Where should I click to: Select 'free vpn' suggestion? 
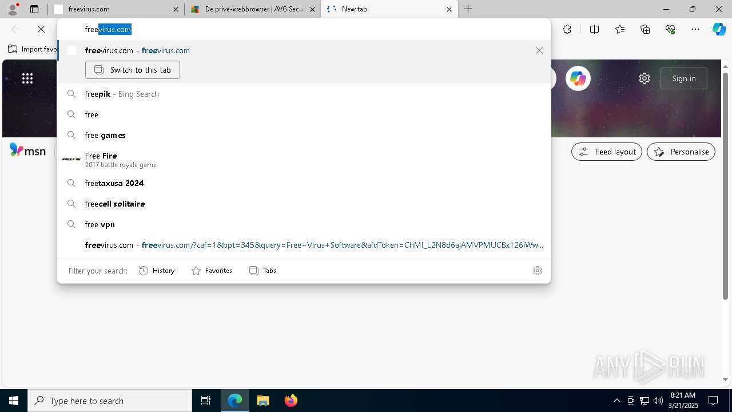303,224
